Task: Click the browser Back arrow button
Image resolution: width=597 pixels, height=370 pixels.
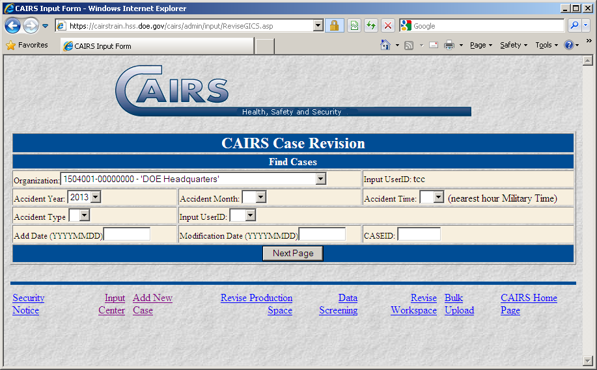Action: pos(12,26)
